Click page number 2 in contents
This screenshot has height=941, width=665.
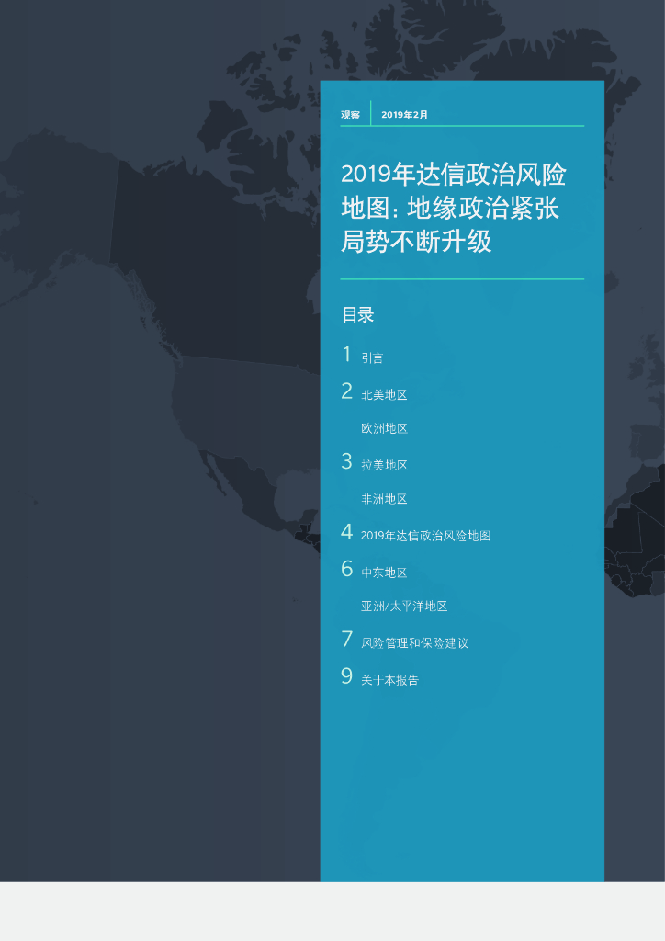coord(346,391)
